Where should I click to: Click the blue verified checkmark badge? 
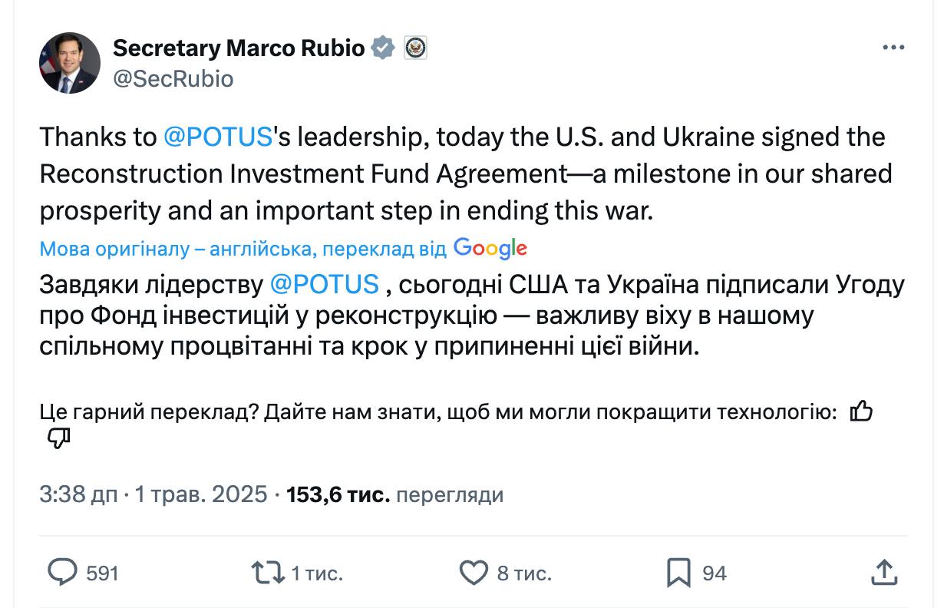pyautogui.click(x=383, y=48)
